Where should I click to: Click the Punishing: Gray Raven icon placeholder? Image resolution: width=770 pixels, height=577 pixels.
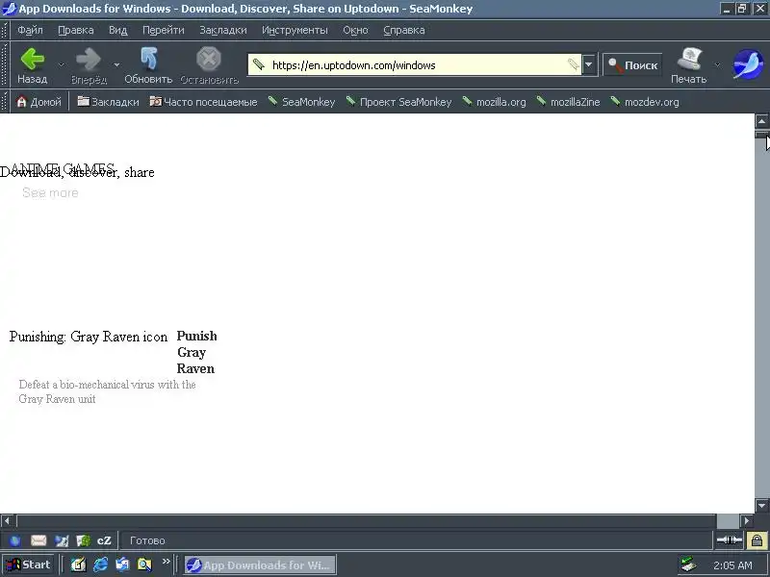[x=89, y=337]
